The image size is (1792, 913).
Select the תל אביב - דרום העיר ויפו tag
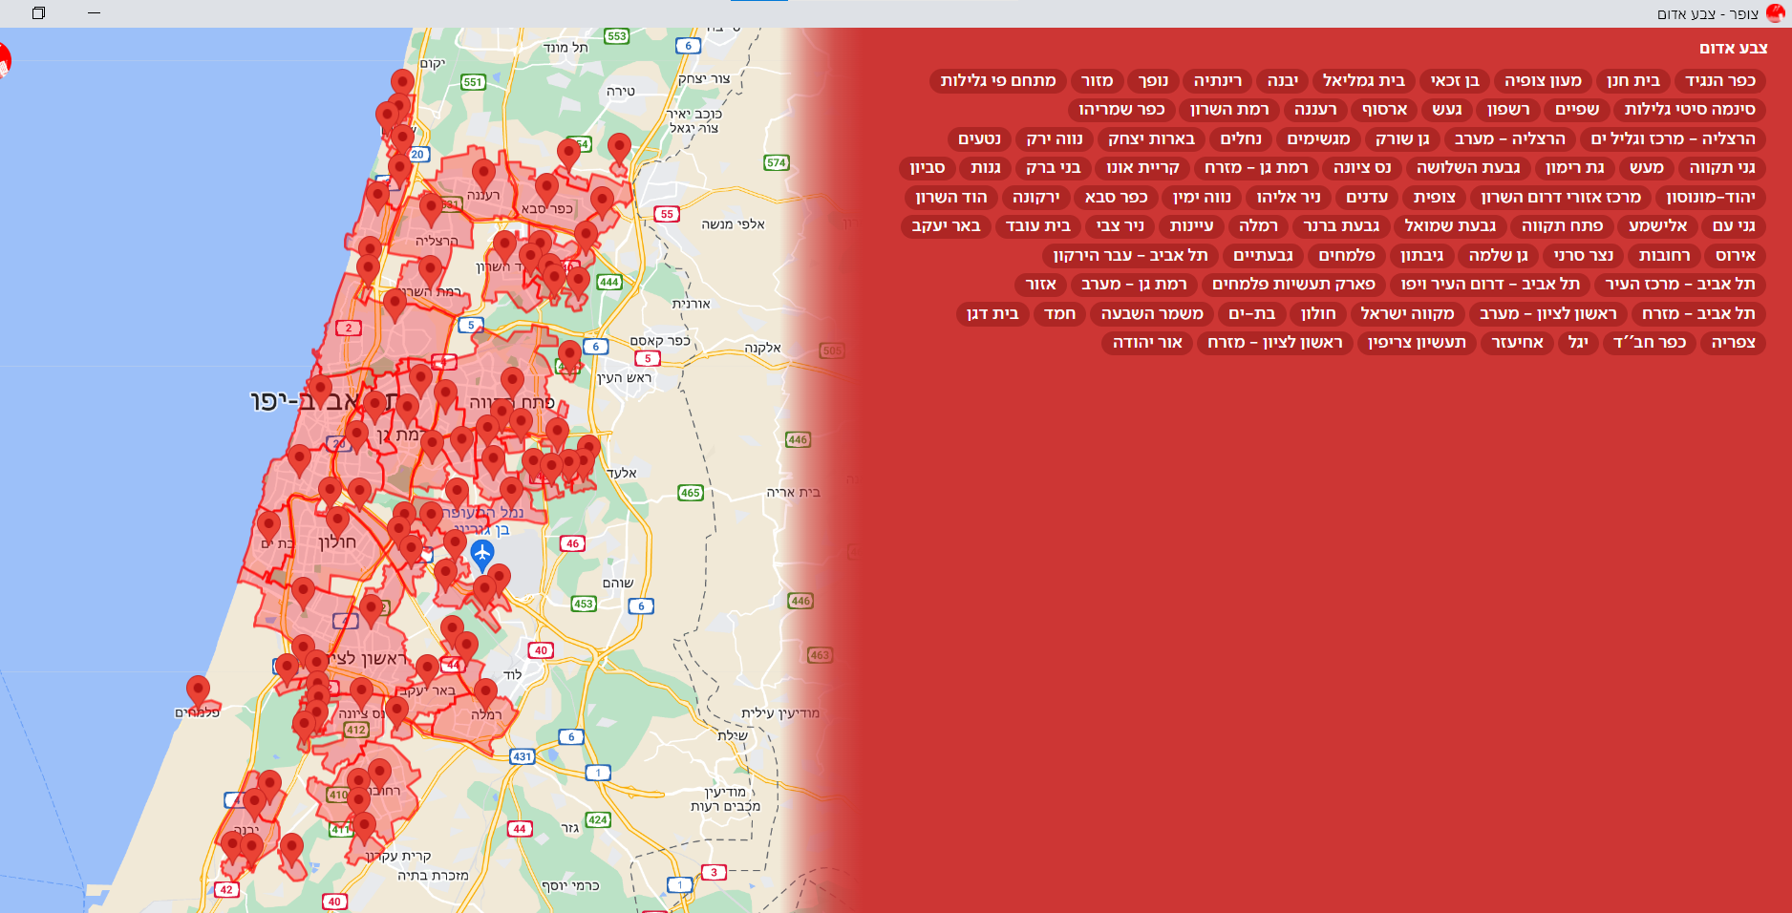click(x=1490, y=285)
